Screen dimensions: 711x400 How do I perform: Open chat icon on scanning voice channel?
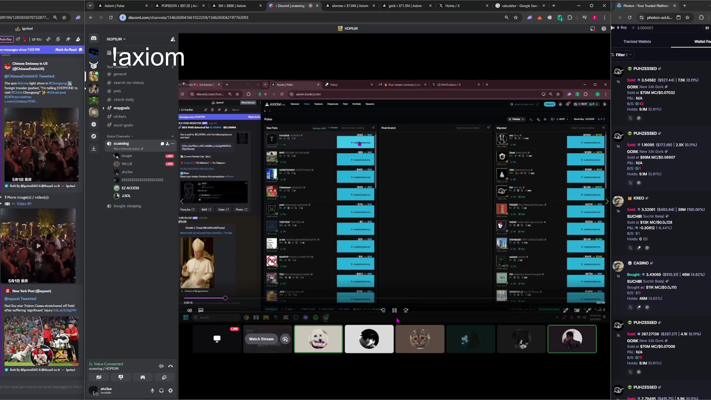[x=162, y=144]
